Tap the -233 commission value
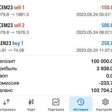This screenshot has width=112, height=112. point(105,83)
